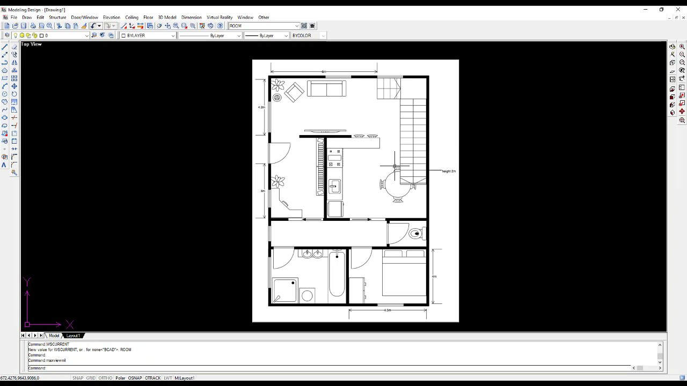Viewport: 687px width, 386px height.
Task: Select the Spline curve tool
Action: pyautogui.click(x=5, y=109)
